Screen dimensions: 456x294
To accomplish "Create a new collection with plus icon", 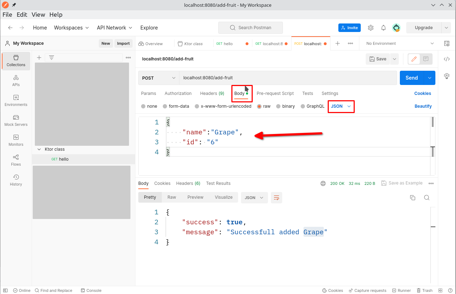I will [39, 58].
